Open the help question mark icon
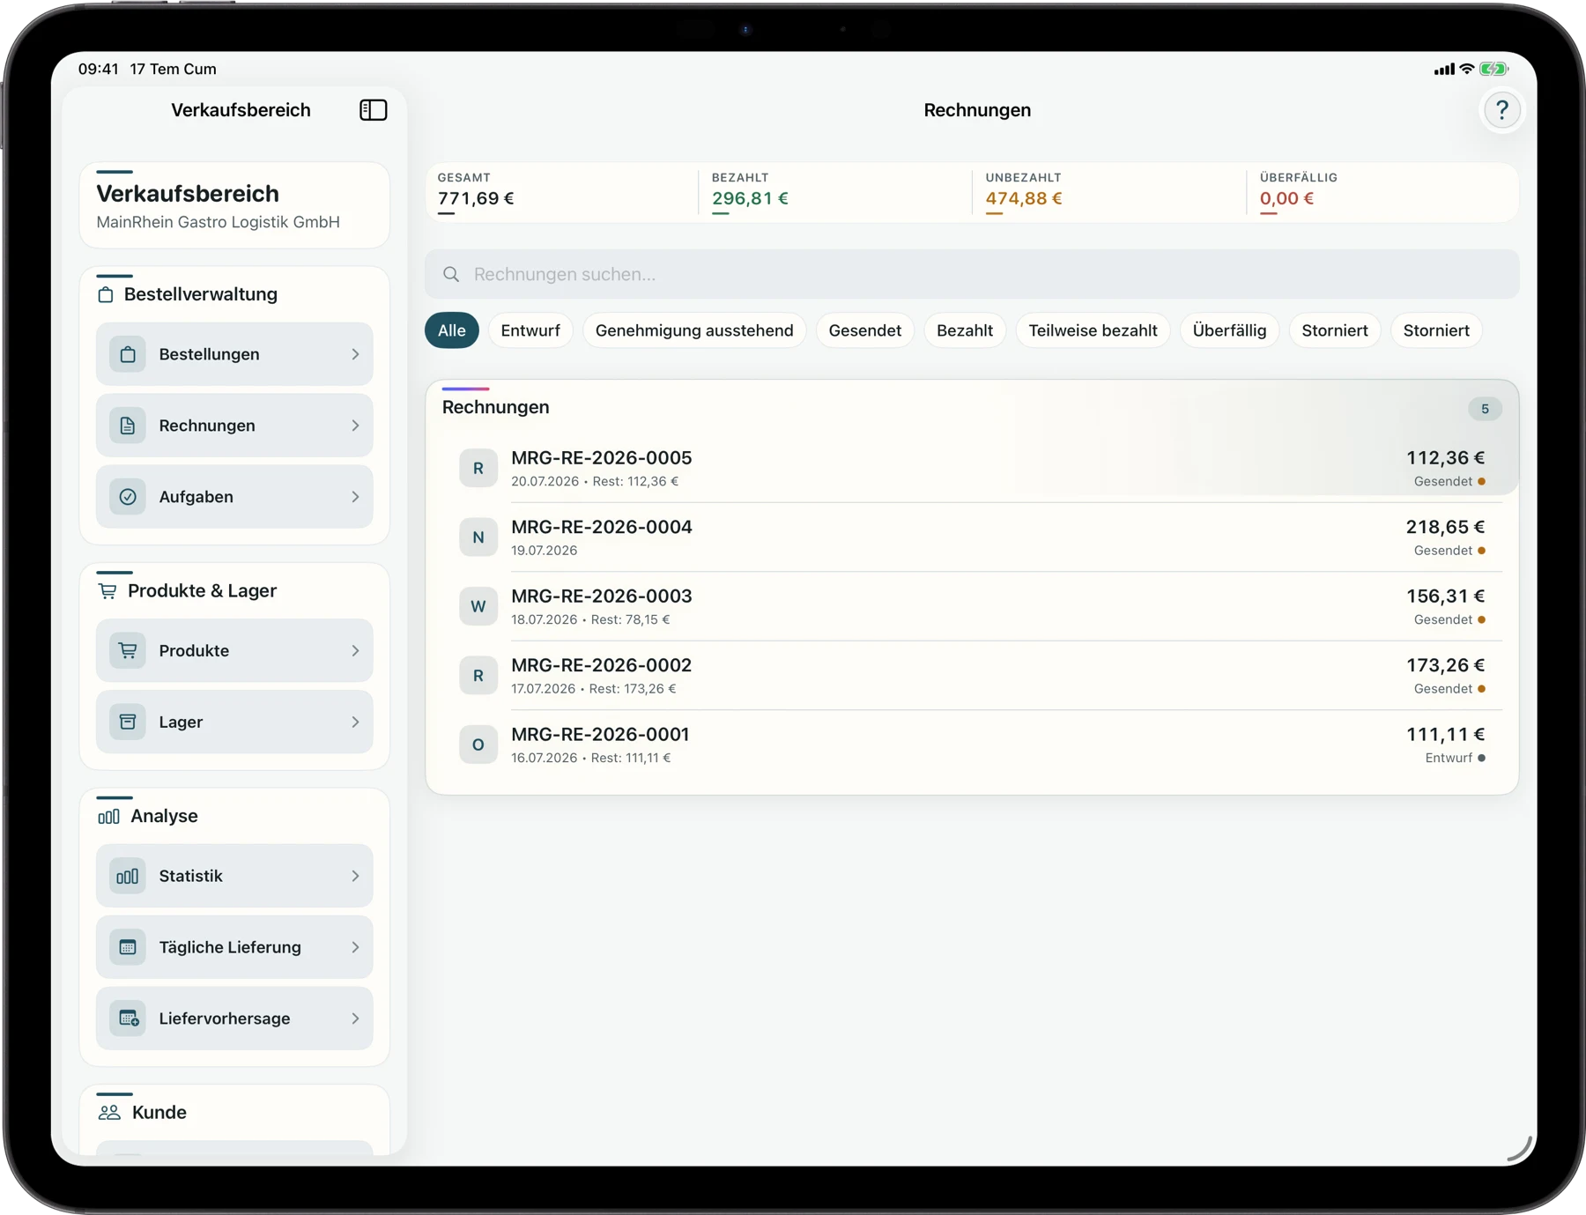This screenshot has height=1215, width=1586. point(1501,110)
